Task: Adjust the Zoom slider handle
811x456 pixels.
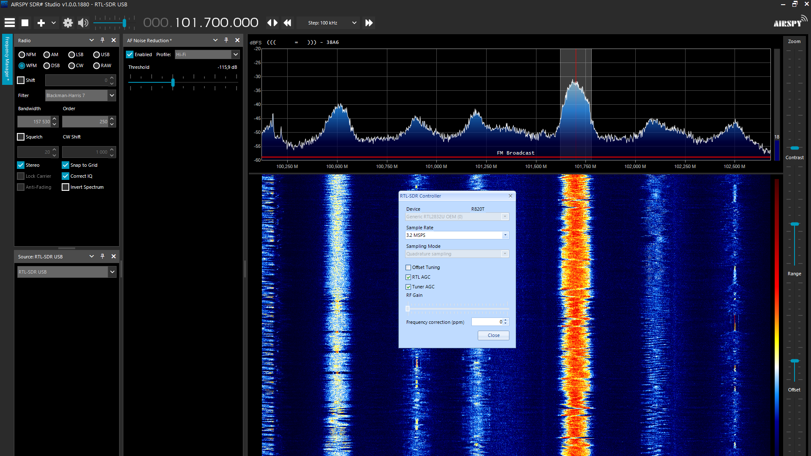Action: [795, 148]
